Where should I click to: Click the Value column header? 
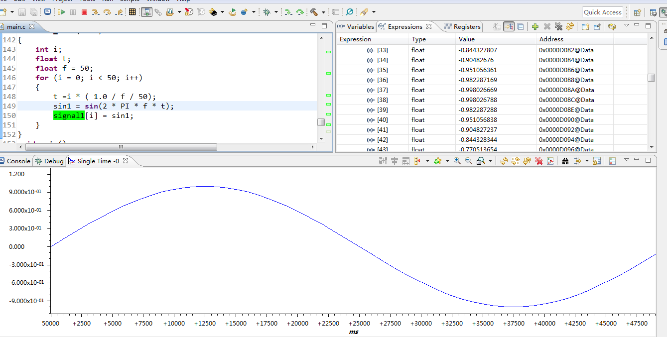point(496,39)
